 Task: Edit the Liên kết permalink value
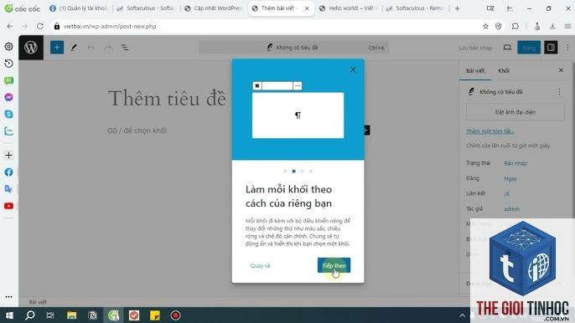pyautogui.click(x=506, y=194)
